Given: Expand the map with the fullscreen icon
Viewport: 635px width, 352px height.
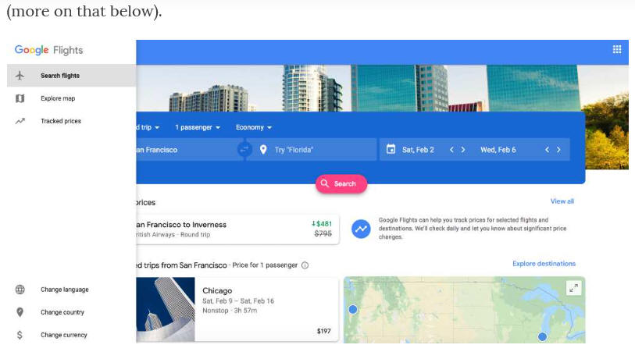Looking at the screenshot, I should 573,288.
